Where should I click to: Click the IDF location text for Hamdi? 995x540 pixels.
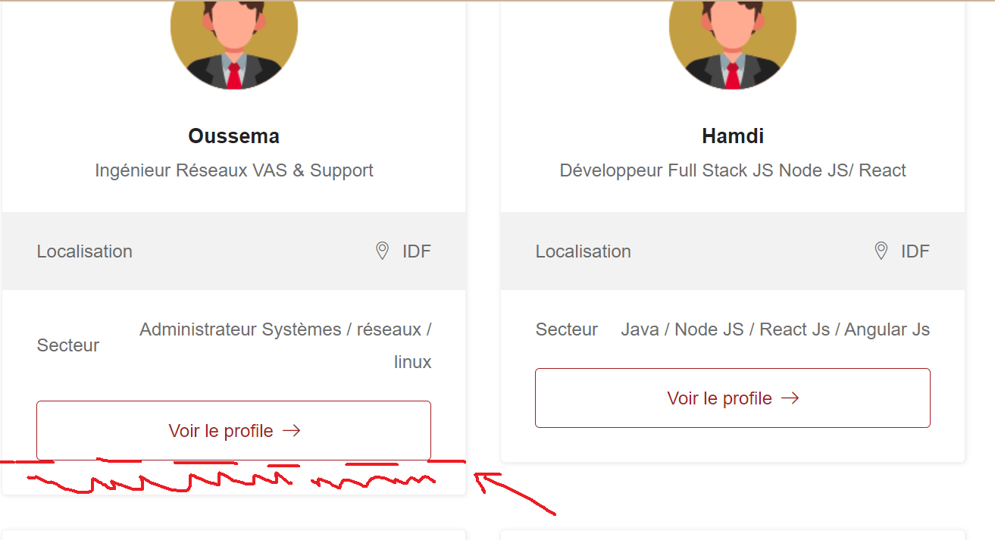pos(915,251)
